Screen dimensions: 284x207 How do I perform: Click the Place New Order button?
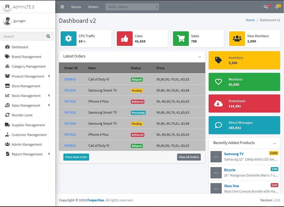(76, 157)
